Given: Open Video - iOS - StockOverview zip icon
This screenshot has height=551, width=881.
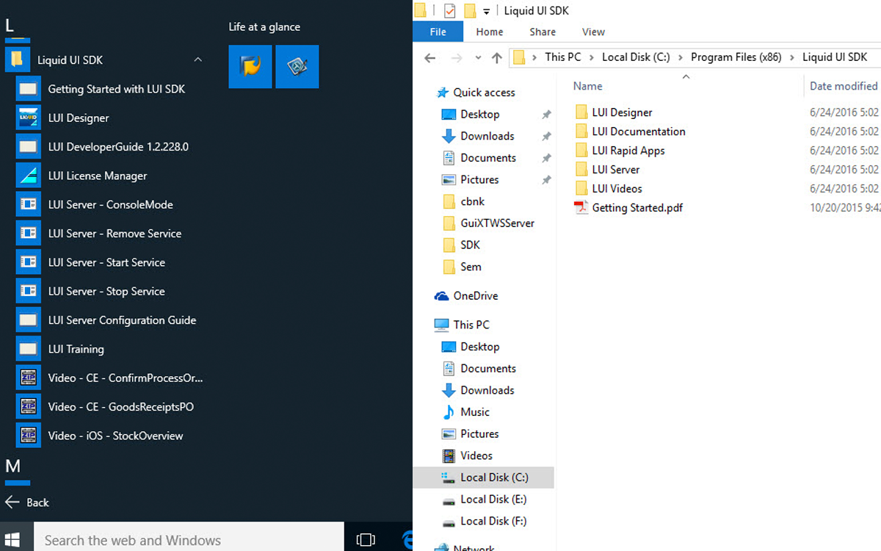Looking at the screenshot, I should tap(28, 436).
